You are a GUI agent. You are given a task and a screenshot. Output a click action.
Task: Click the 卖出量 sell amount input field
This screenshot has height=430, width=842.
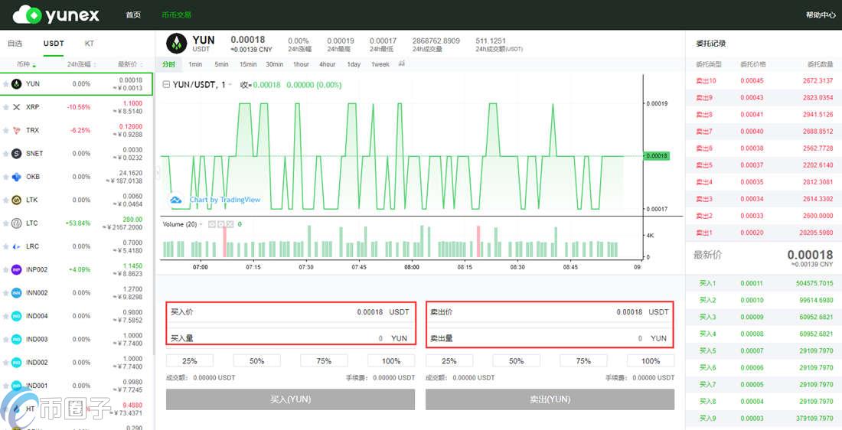pyautogui.click(x=550, y=338)
